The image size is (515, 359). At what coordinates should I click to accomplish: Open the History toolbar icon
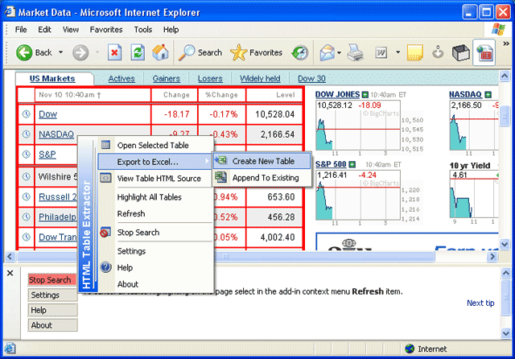(299, 52)
